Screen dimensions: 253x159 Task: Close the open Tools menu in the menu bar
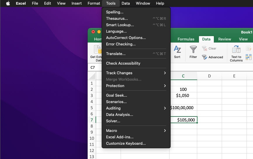click(x=111, y=3)
